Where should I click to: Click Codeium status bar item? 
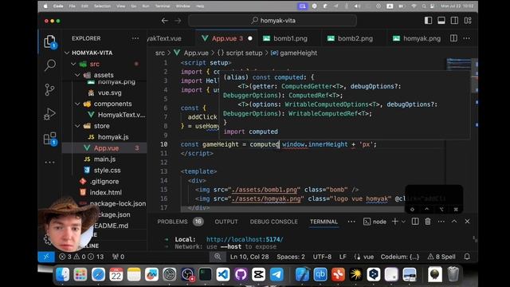400,257
